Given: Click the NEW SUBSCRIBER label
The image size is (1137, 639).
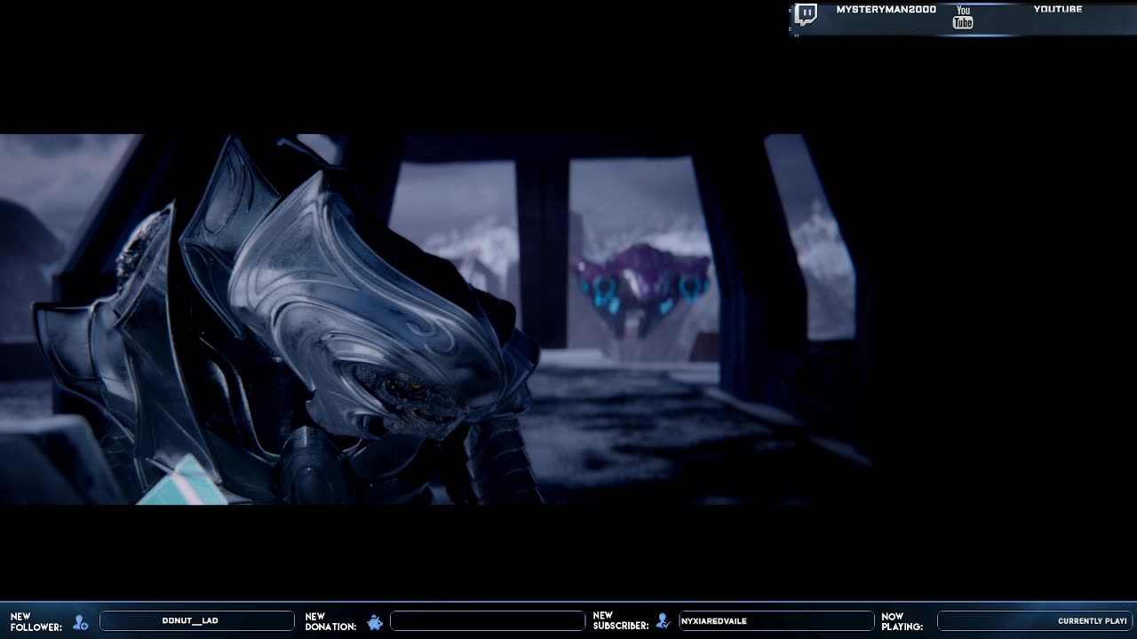Looking at the screenshot, I should (x=621, y=620).
